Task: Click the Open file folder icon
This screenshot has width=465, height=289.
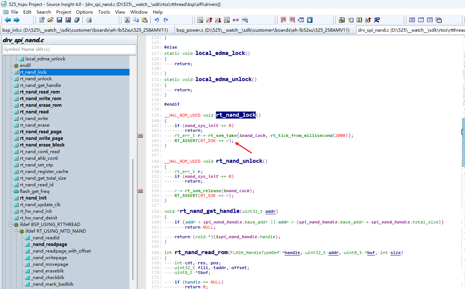Action: click(x=51, y=20)
